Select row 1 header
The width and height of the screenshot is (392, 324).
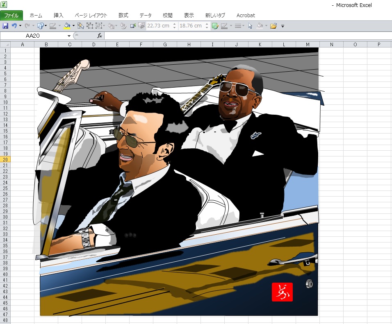point(5,51)
